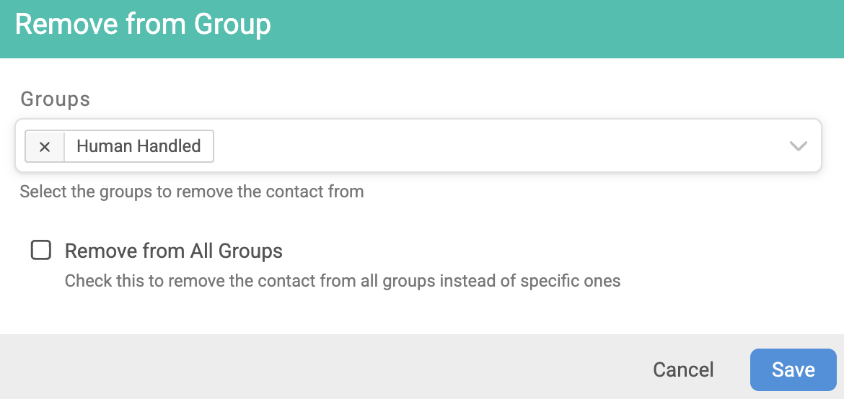This screenshot has height=399, width=844.
Task: Click the Remove from All Groups label text
Action: click(173, 251)
